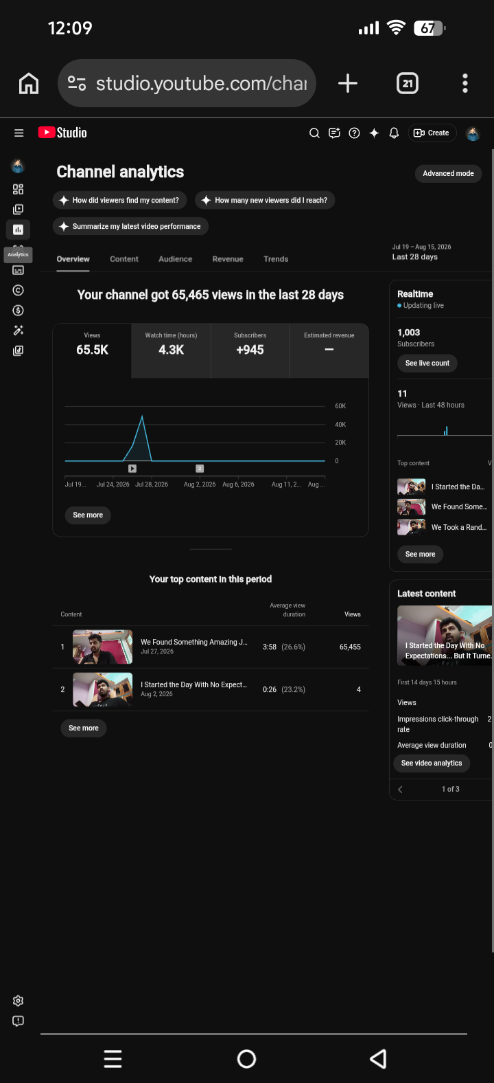The width and height of the screenshot is (494, 1083).
Task: Open the Studio search icon
Action: tap(314, 133)
